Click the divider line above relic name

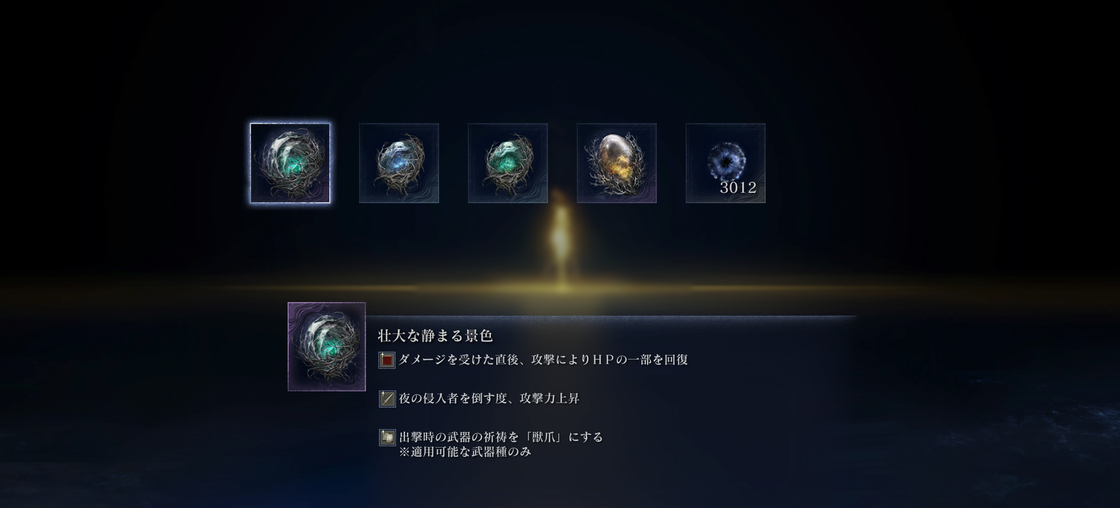611,316
